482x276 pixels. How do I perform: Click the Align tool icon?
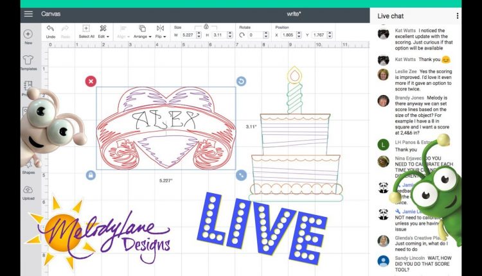[123, 28]
